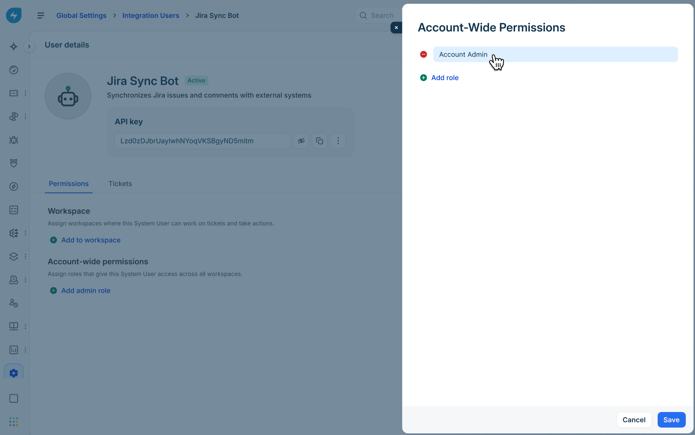Open the stacked layers icon in sidebar
Screen dimensions: 695x435
(x=14, y=257)
